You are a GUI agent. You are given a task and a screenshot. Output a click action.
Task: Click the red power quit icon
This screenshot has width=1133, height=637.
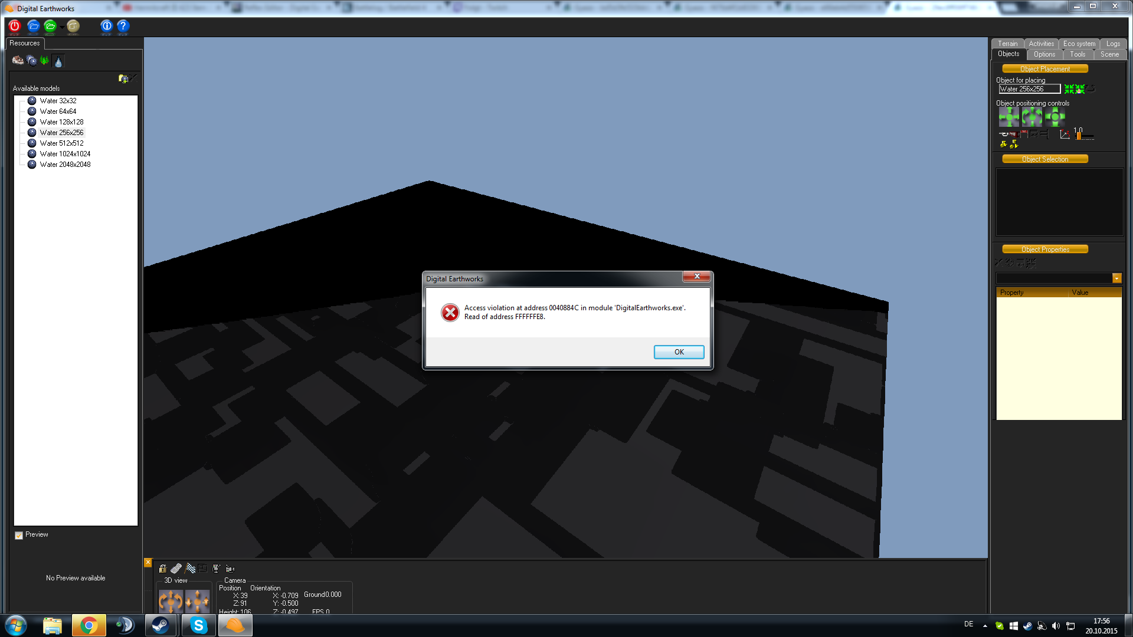coord(15,26)
